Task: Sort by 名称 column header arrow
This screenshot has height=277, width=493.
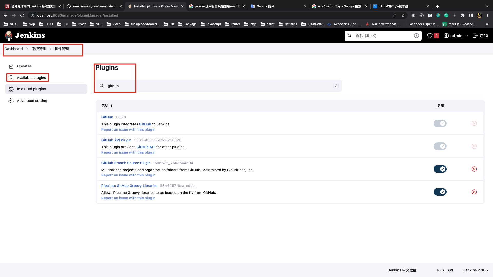Action: [x=111, y=106]
